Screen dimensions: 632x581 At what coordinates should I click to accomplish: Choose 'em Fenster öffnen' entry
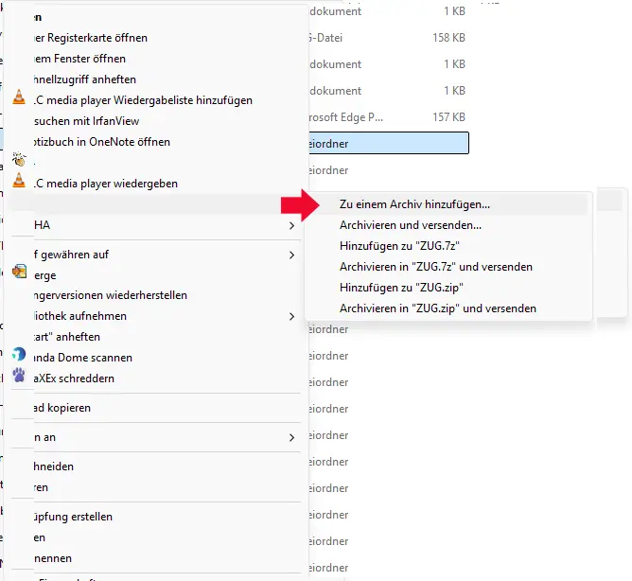tap(79, 59)
